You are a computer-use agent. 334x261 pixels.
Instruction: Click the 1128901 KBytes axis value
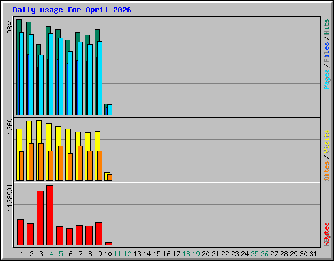tap(10, 198)
